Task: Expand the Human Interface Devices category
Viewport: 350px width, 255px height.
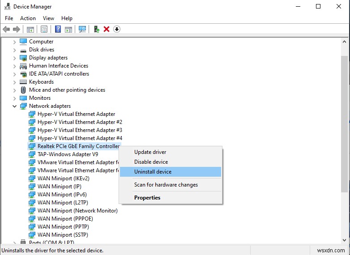Action: click(x=14, y=66)
